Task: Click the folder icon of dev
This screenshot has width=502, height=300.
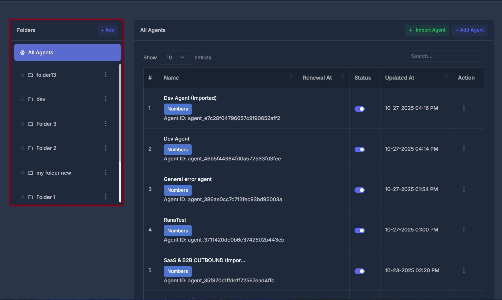Action: 31,99
